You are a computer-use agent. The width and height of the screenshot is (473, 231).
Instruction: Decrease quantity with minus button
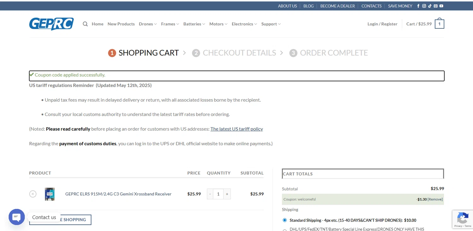point(210,194)
